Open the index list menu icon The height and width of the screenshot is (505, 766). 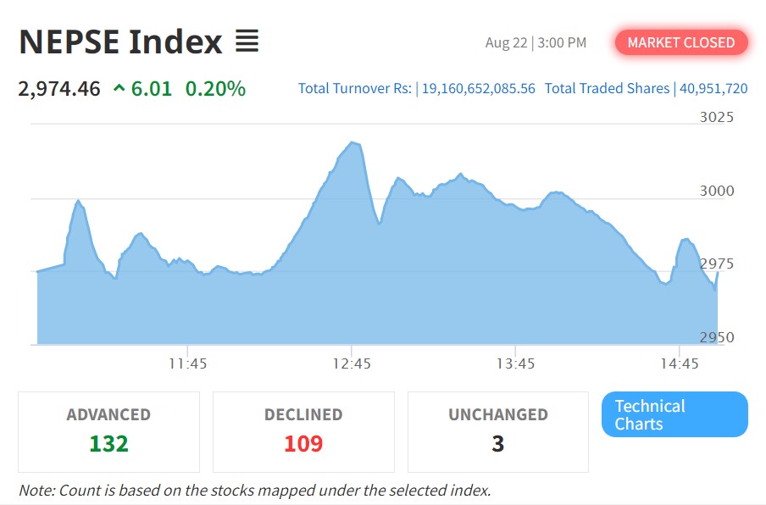click(x=247, y=41)
